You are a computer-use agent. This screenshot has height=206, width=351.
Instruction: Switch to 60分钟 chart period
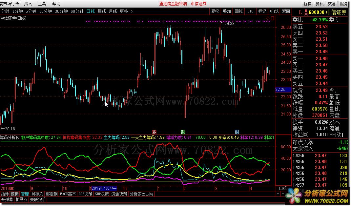click(x=77, y=11)
